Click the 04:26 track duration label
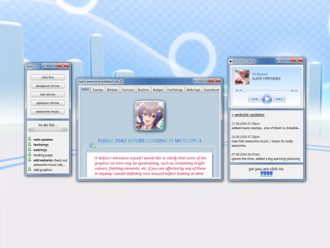This screenshot has height=248, width=330. (294, 91)
